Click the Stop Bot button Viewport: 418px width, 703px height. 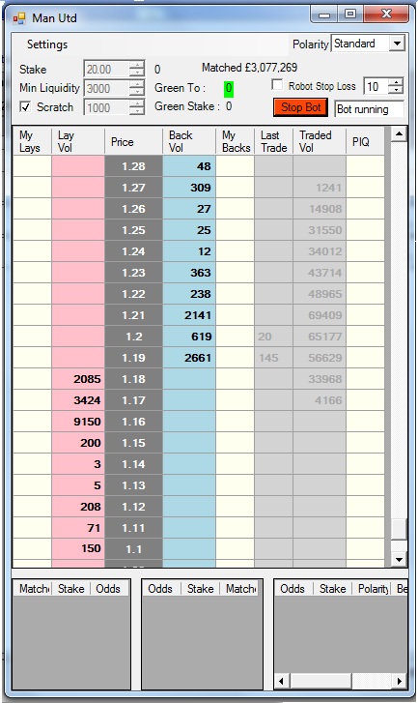pos(301,107)
